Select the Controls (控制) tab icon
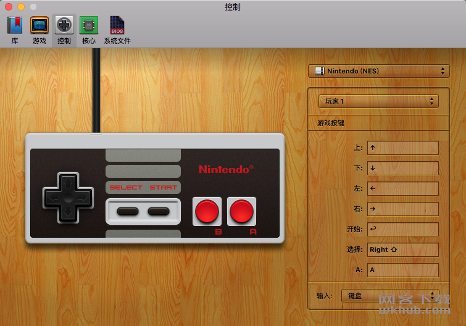 pyautogui.click(x=64, y=30)
